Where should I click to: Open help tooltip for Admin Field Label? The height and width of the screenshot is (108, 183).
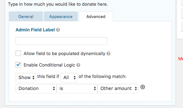point(58,30)
